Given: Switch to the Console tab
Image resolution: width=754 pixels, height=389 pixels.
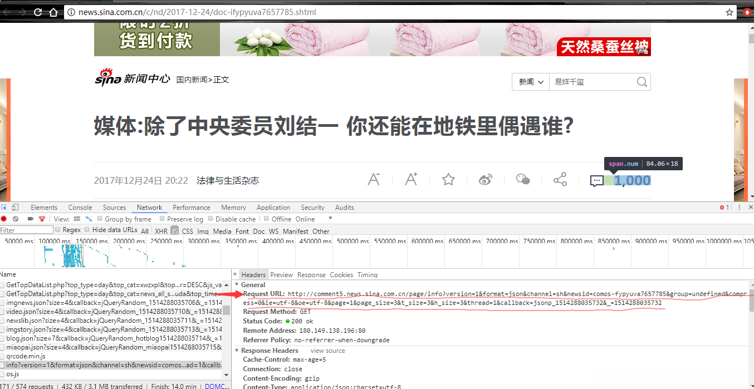Looking at the screenshot, I should (80, 207).
